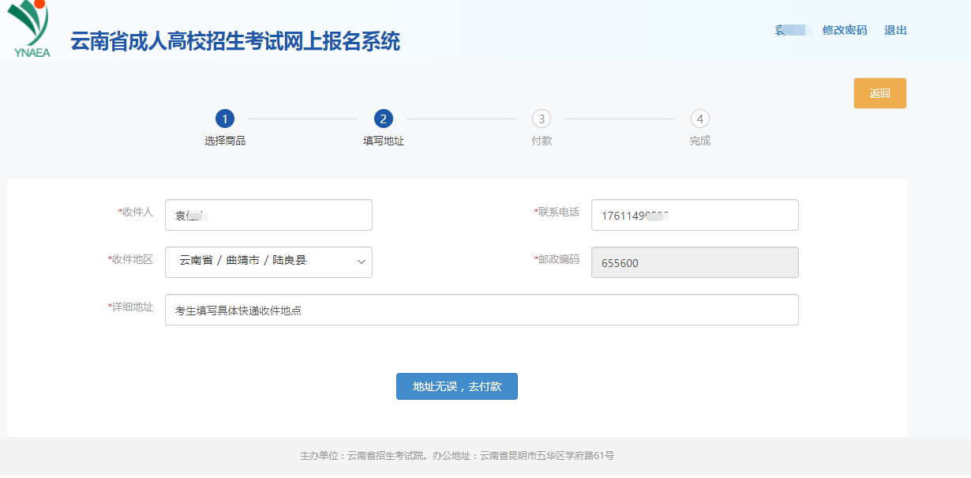Click the 修改密码 link

tap(843, 30)
